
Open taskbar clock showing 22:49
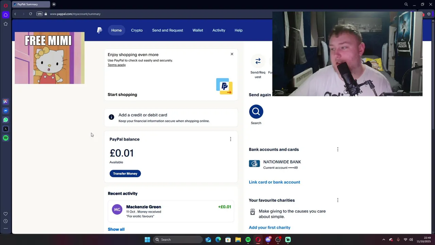click(424, 240)
